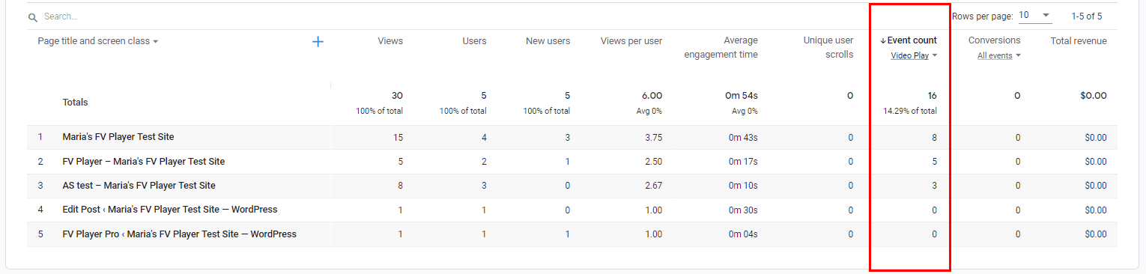Screen dimensions: 1146x274
Task: Select the Maria's FV Player Test Site row
Action: click(x=572, y=137)
